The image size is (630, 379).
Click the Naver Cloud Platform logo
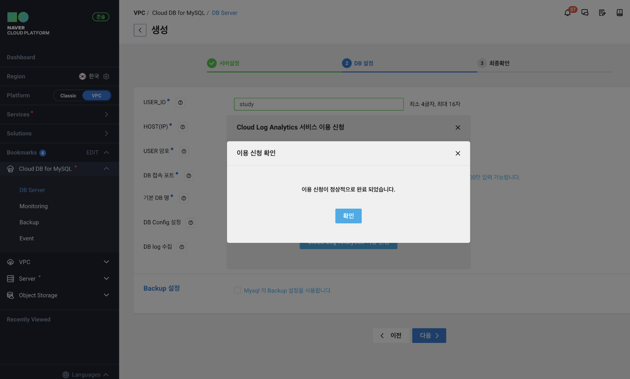click(x=28, y=24)
